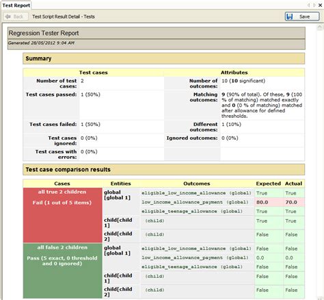This screenshot has height=300, width=324.
Task: Click the vertical scrollbar up arrow
Action: click(320, 27)
